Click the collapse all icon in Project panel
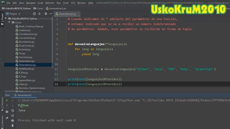This screenshot has width=230, height=129. point(40,14)
